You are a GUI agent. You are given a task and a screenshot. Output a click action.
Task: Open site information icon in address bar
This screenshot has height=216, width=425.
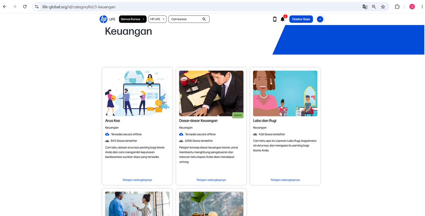[37, 7]
